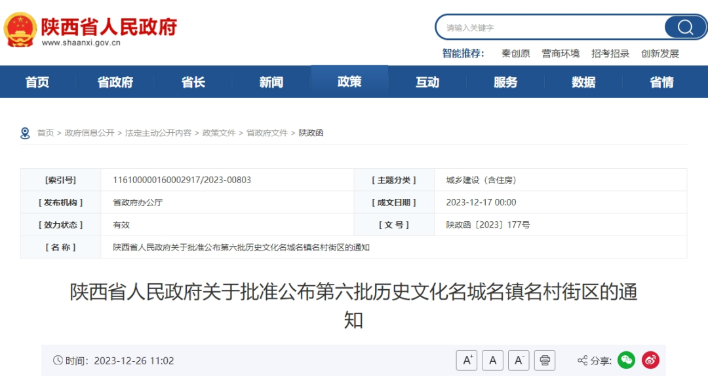Open the 省长 navigation tab
This screenshot has width=708, height=386.
click(x=193, y=82)
